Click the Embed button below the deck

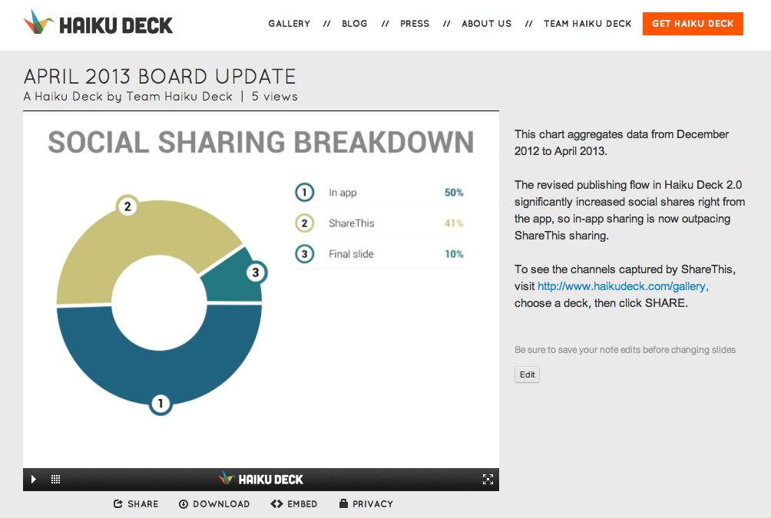[x=294, y=503]
